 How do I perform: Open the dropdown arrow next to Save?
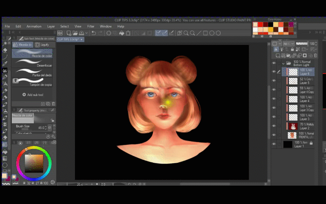(86, 33)
